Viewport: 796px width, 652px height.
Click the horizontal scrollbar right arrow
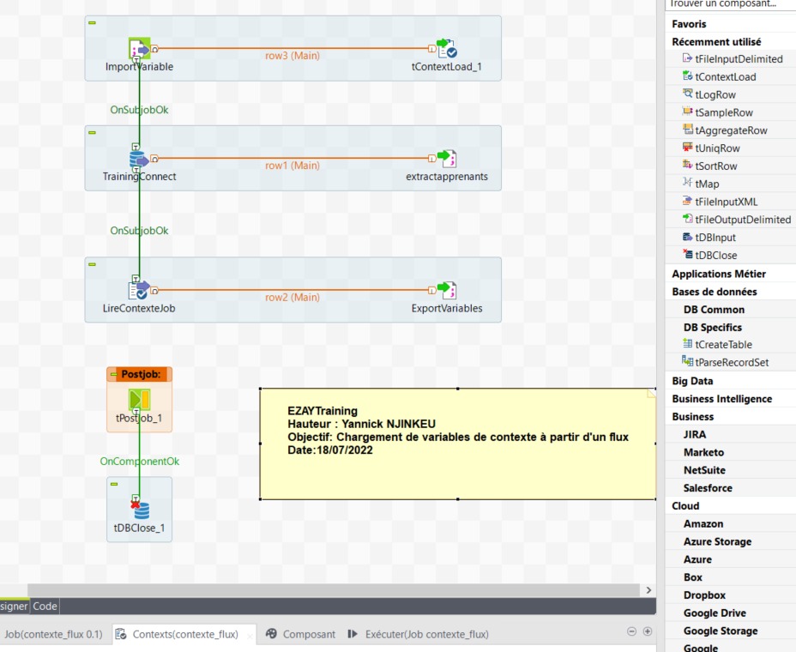click(648, 590)
